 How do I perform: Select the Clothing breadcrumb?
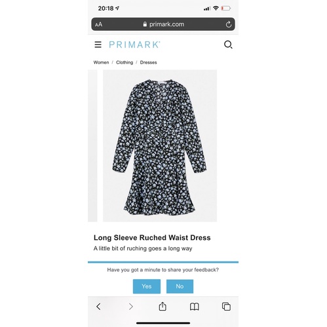125,62
